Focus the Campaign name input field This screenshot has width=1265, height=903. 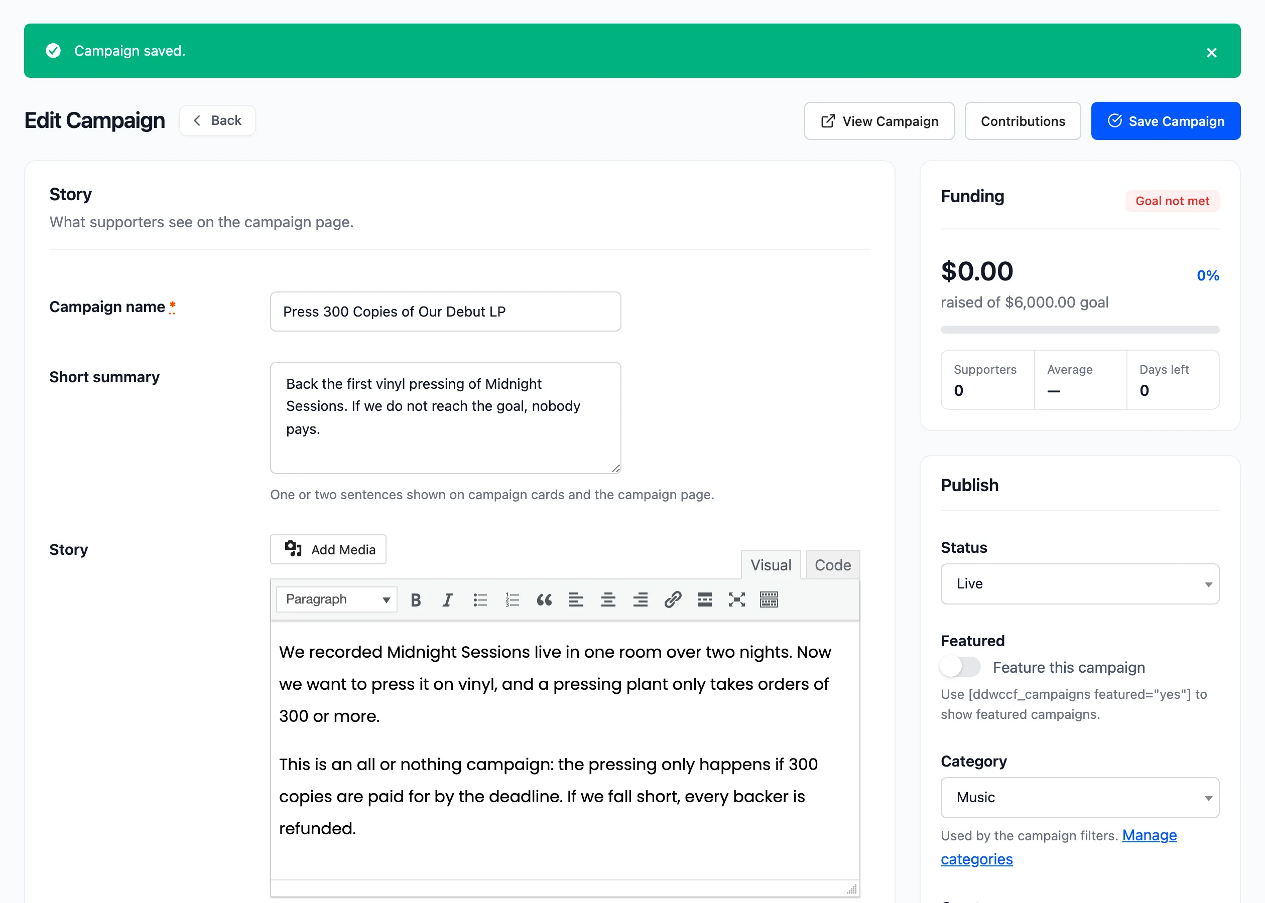pos(445,312)
